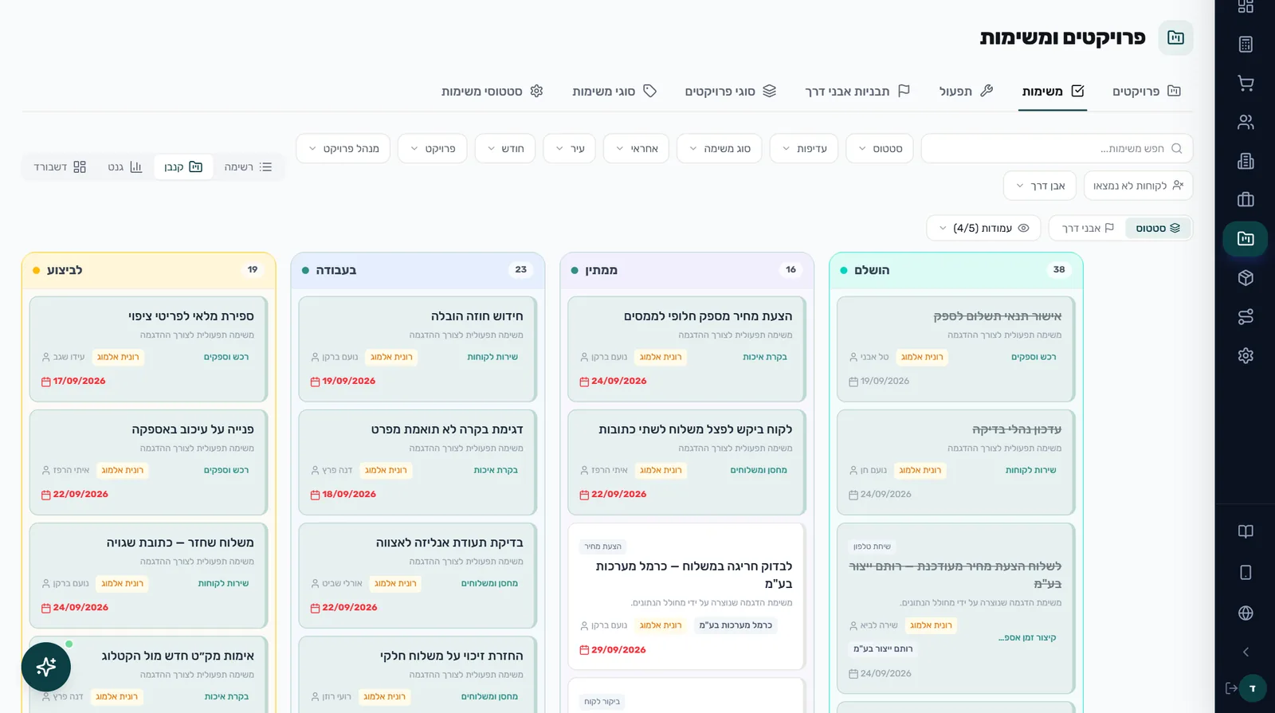Open the סטטוסי משימות tab
The width and height of the screenshot is (1275, 713).
[492, 91]
